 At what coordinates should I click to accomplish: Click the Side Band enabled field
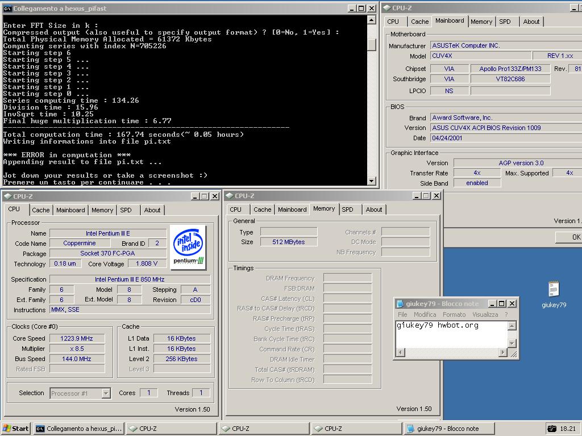pyautogui.click(x=477, y=183)
